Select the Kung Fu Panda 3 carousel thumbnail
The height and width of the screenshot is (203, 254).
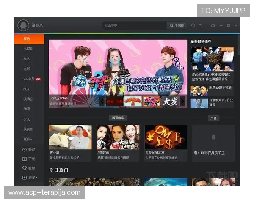coord(133,101)
